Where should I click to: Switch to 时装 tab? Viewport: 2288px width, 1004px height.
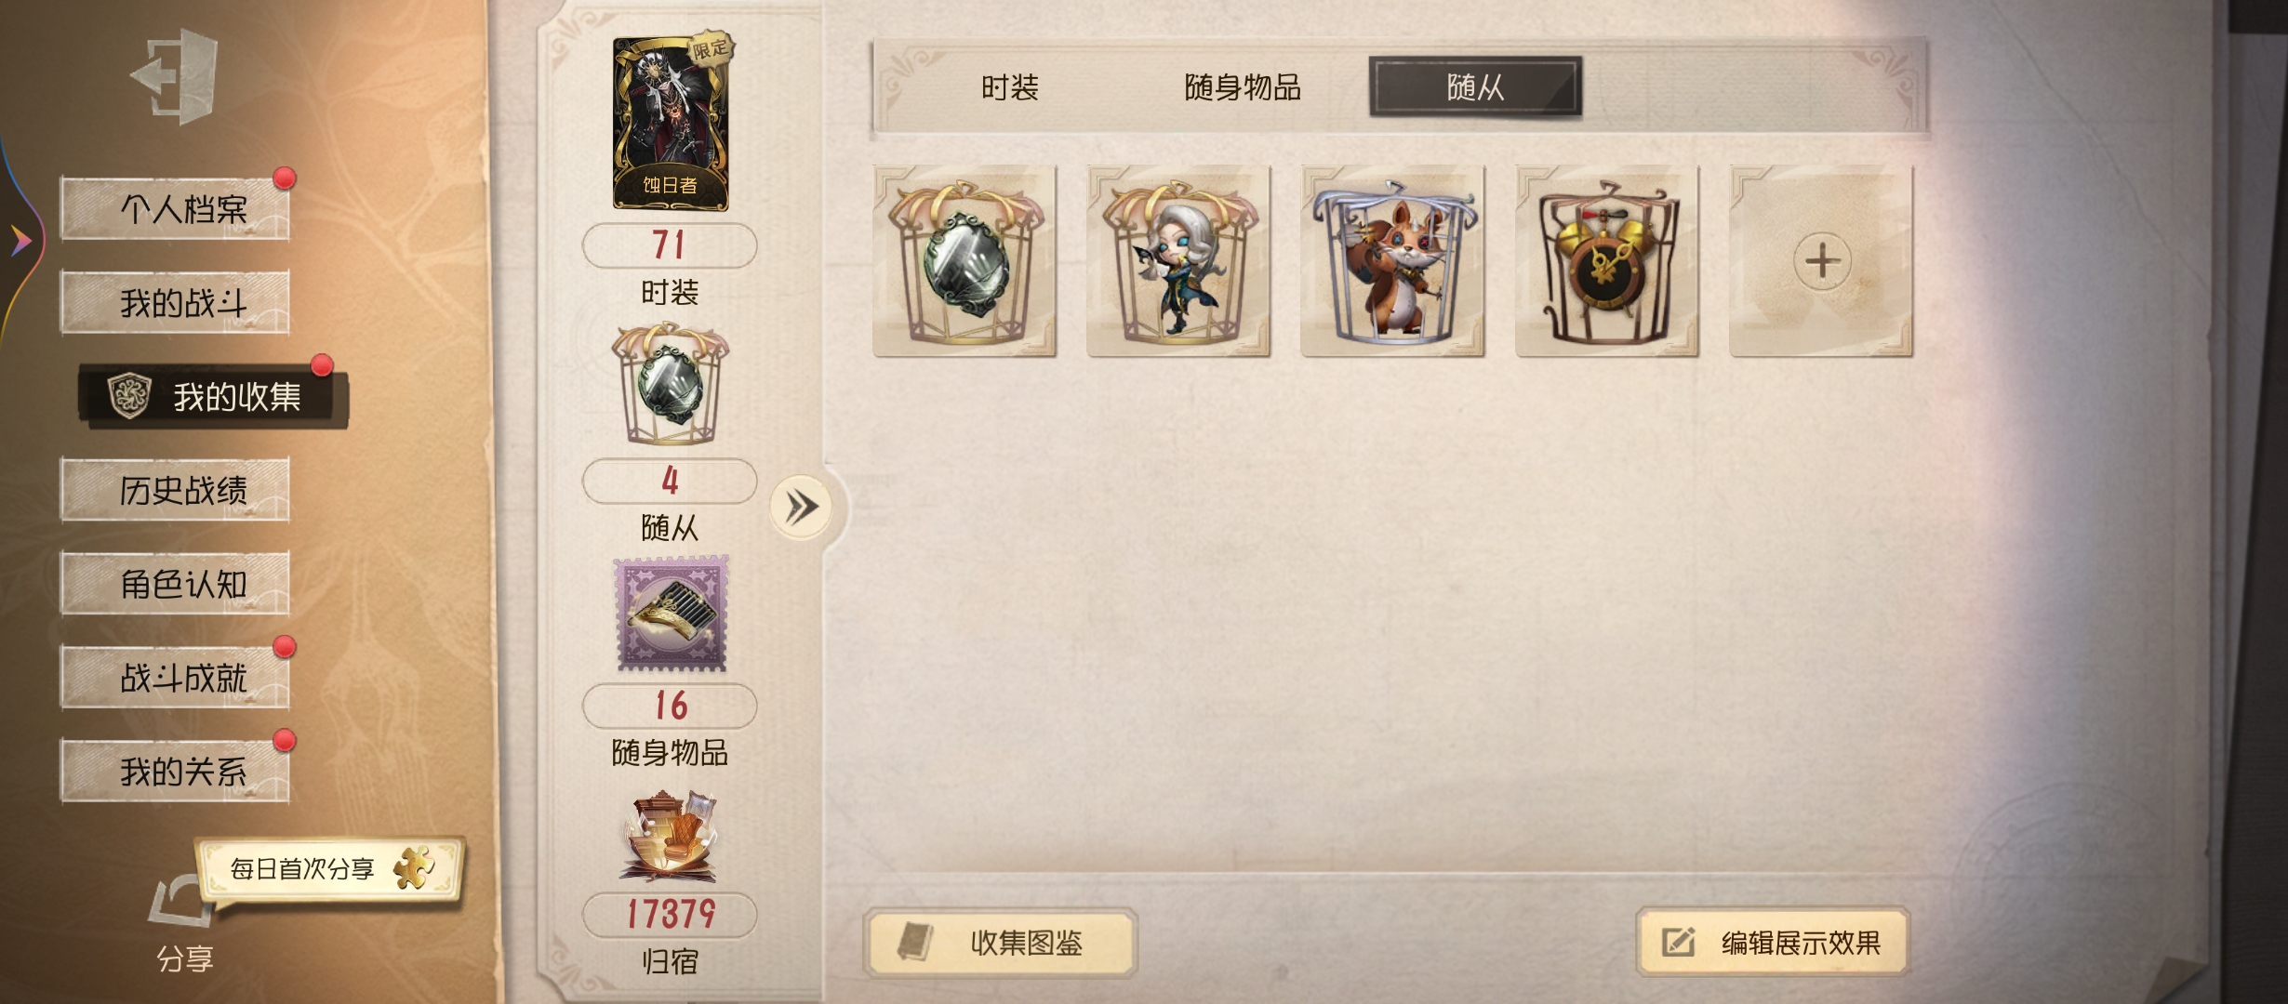pyautogui.click(x=1010, y=87)
